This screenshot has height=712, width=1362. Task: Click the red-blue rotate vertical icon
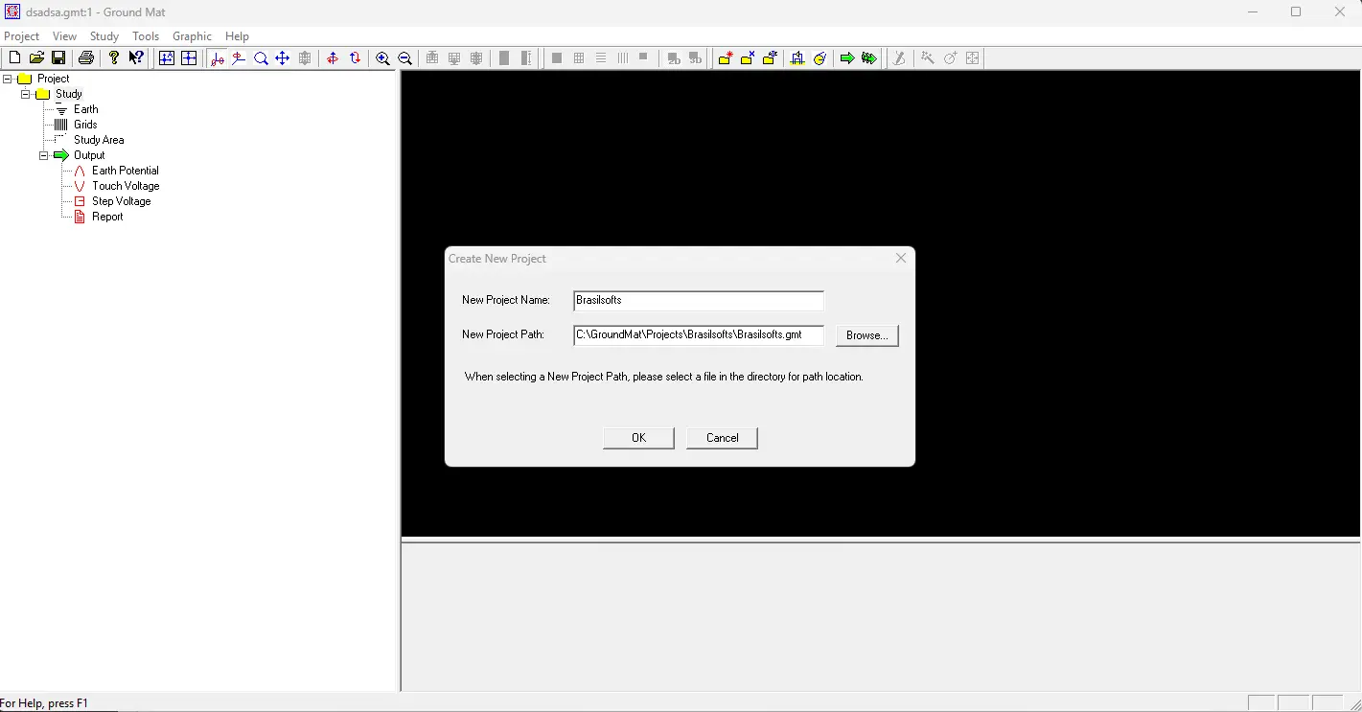(355, 58)
